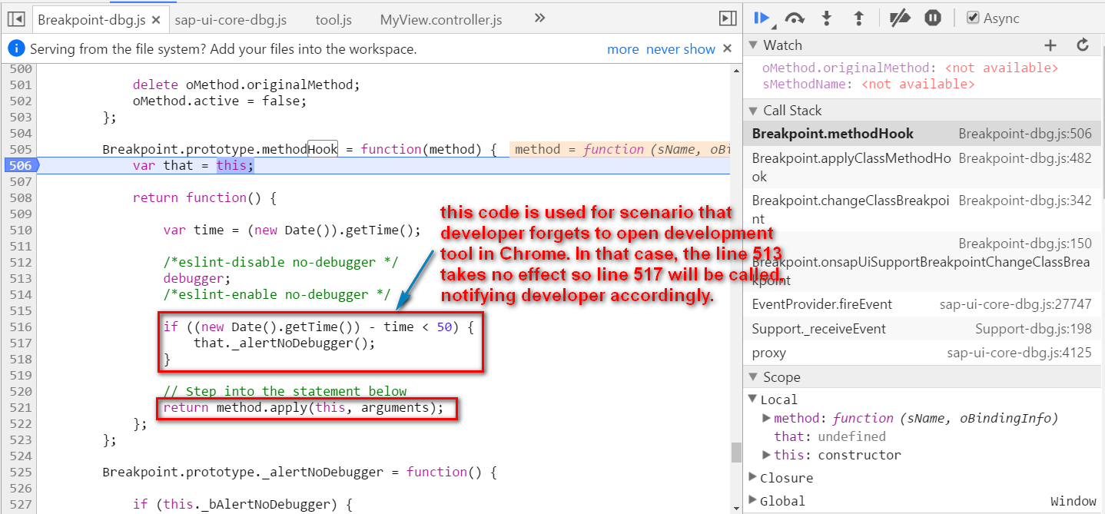
Task: Switch to the sap-ui-core-dbg.js tab
Action: point(231,20)
